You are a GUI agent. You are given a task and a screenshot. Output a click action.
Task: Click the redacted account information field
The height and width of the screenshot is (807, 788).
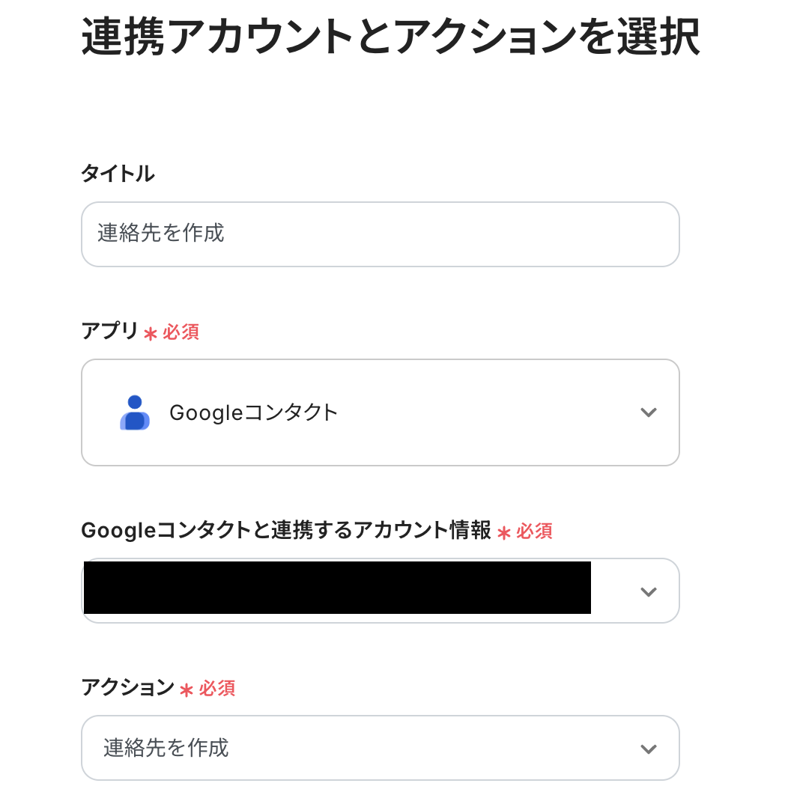click(337, 588)
